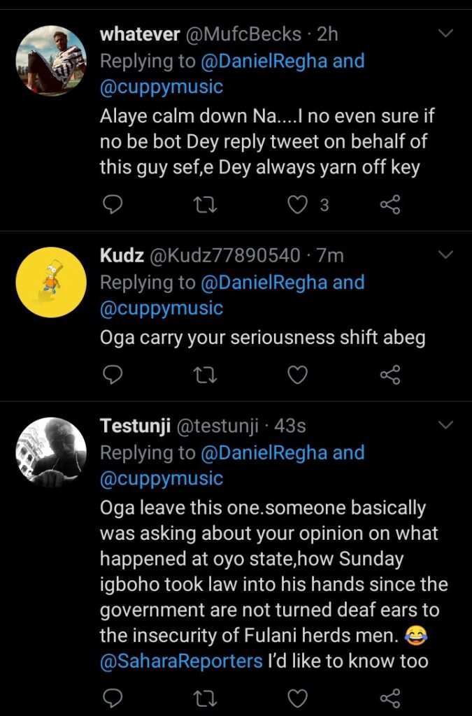The height and width of the screenshot is (716, 472).
Task: Retweet Kudz's tweet
Action: pos(205,375)
